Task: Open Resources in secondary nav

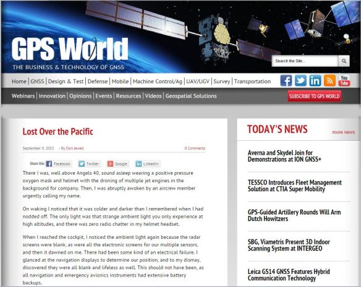Action: tap(129, 96)
